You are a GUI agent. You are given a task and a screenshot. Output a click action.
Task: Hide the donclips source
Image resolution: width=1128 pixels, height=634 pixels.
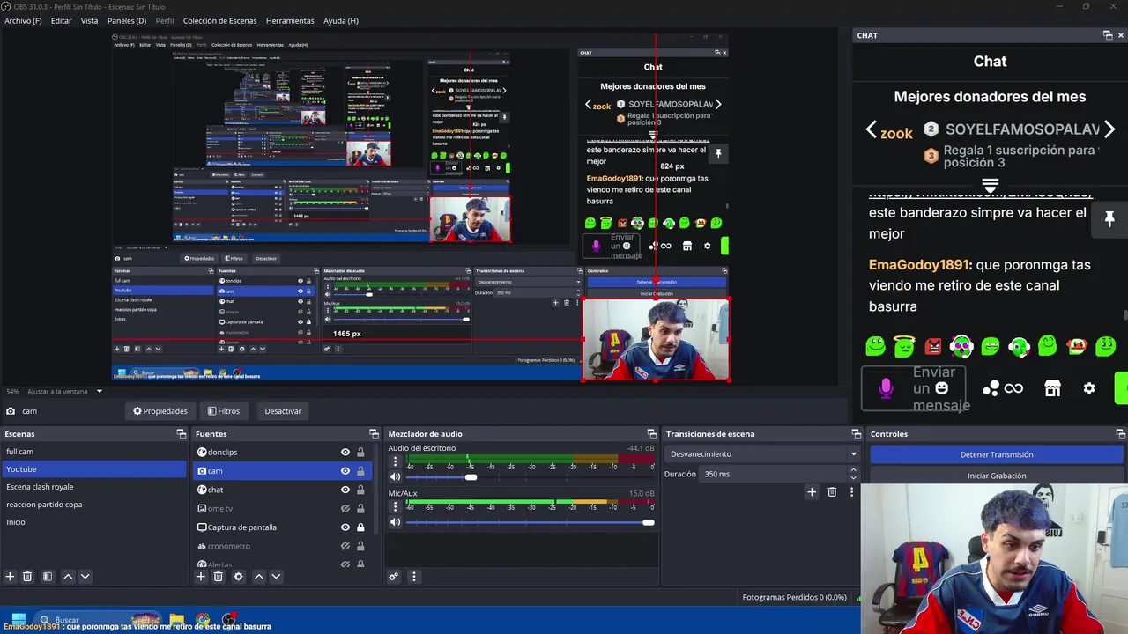(x=345, y=453)
